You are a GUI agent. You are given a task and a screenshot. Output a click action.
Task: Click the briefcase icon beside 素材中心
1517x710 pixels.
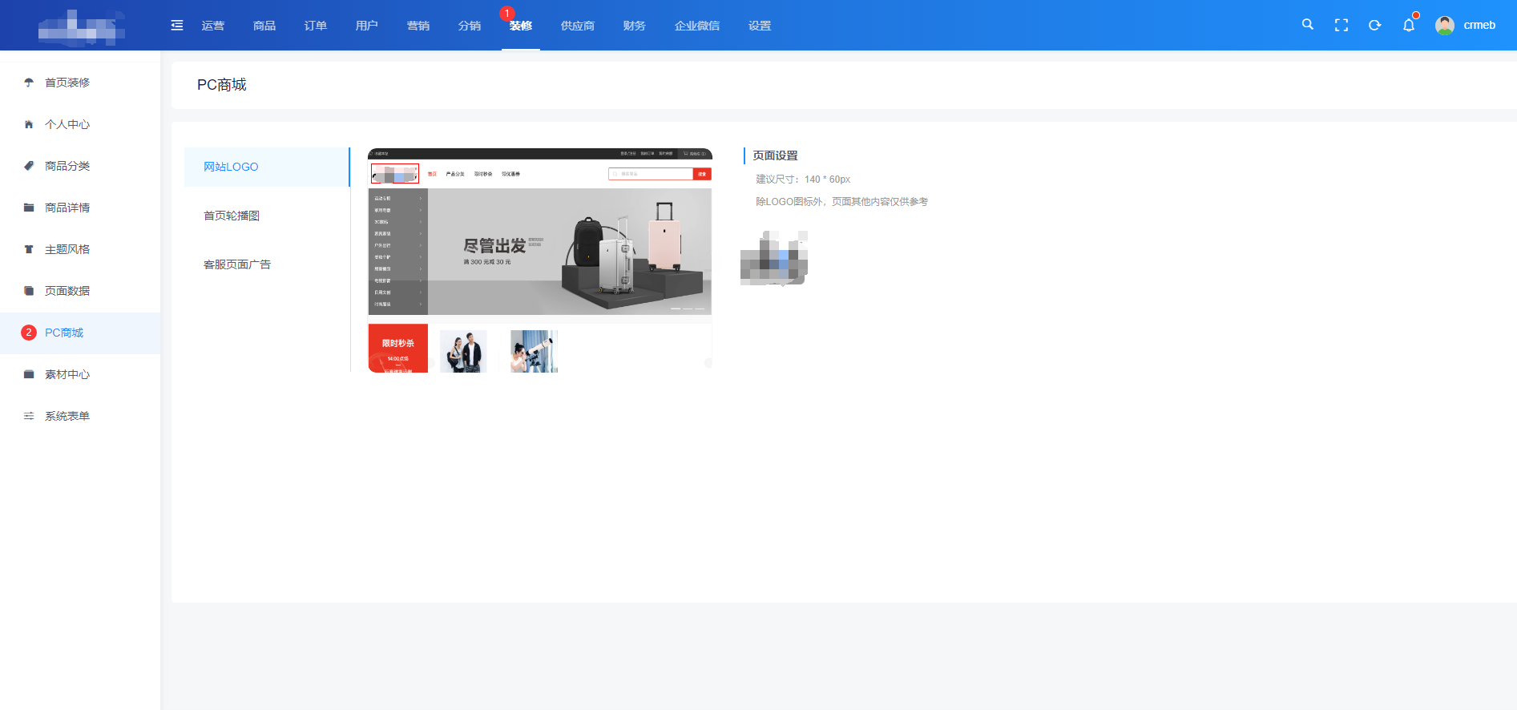tap(29, 374)
